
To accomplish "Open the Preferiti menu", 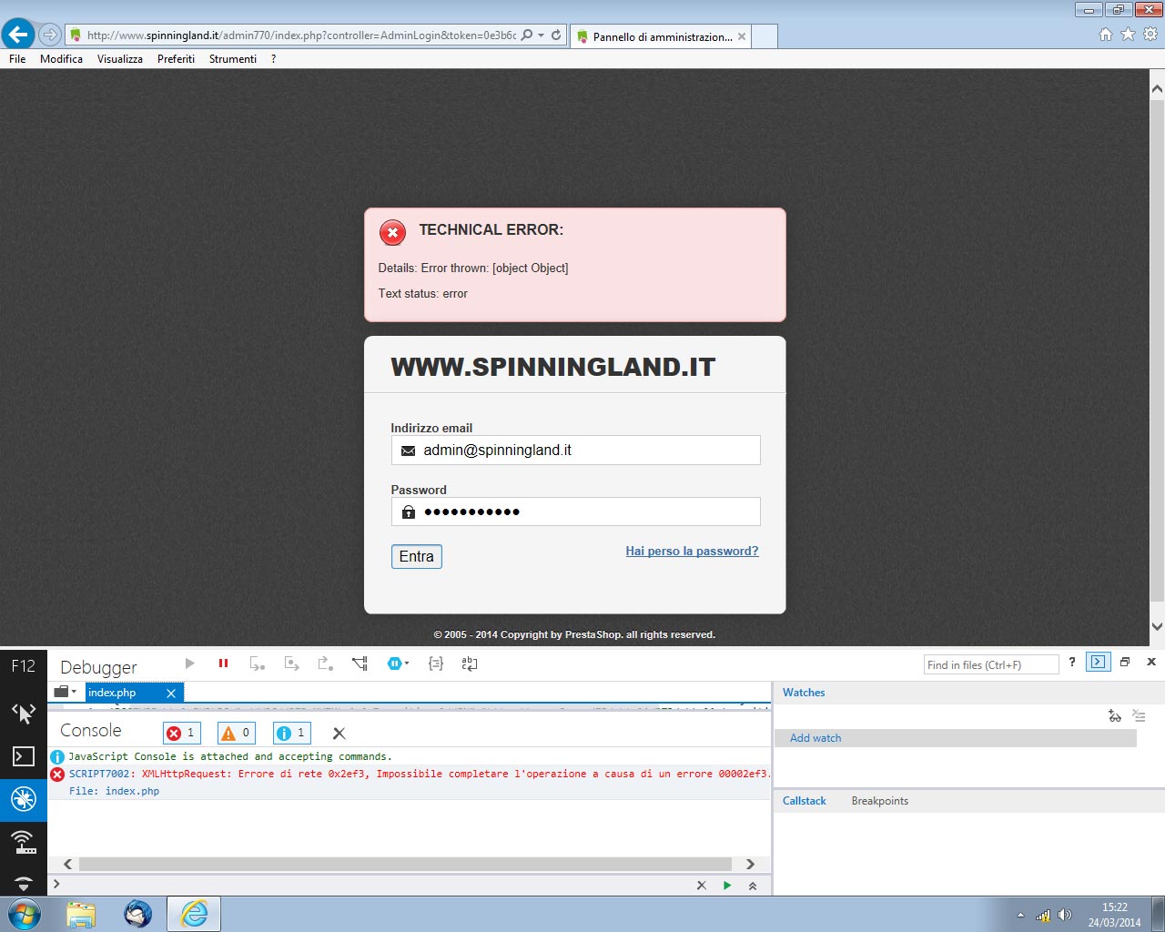I will click(176, 58).
